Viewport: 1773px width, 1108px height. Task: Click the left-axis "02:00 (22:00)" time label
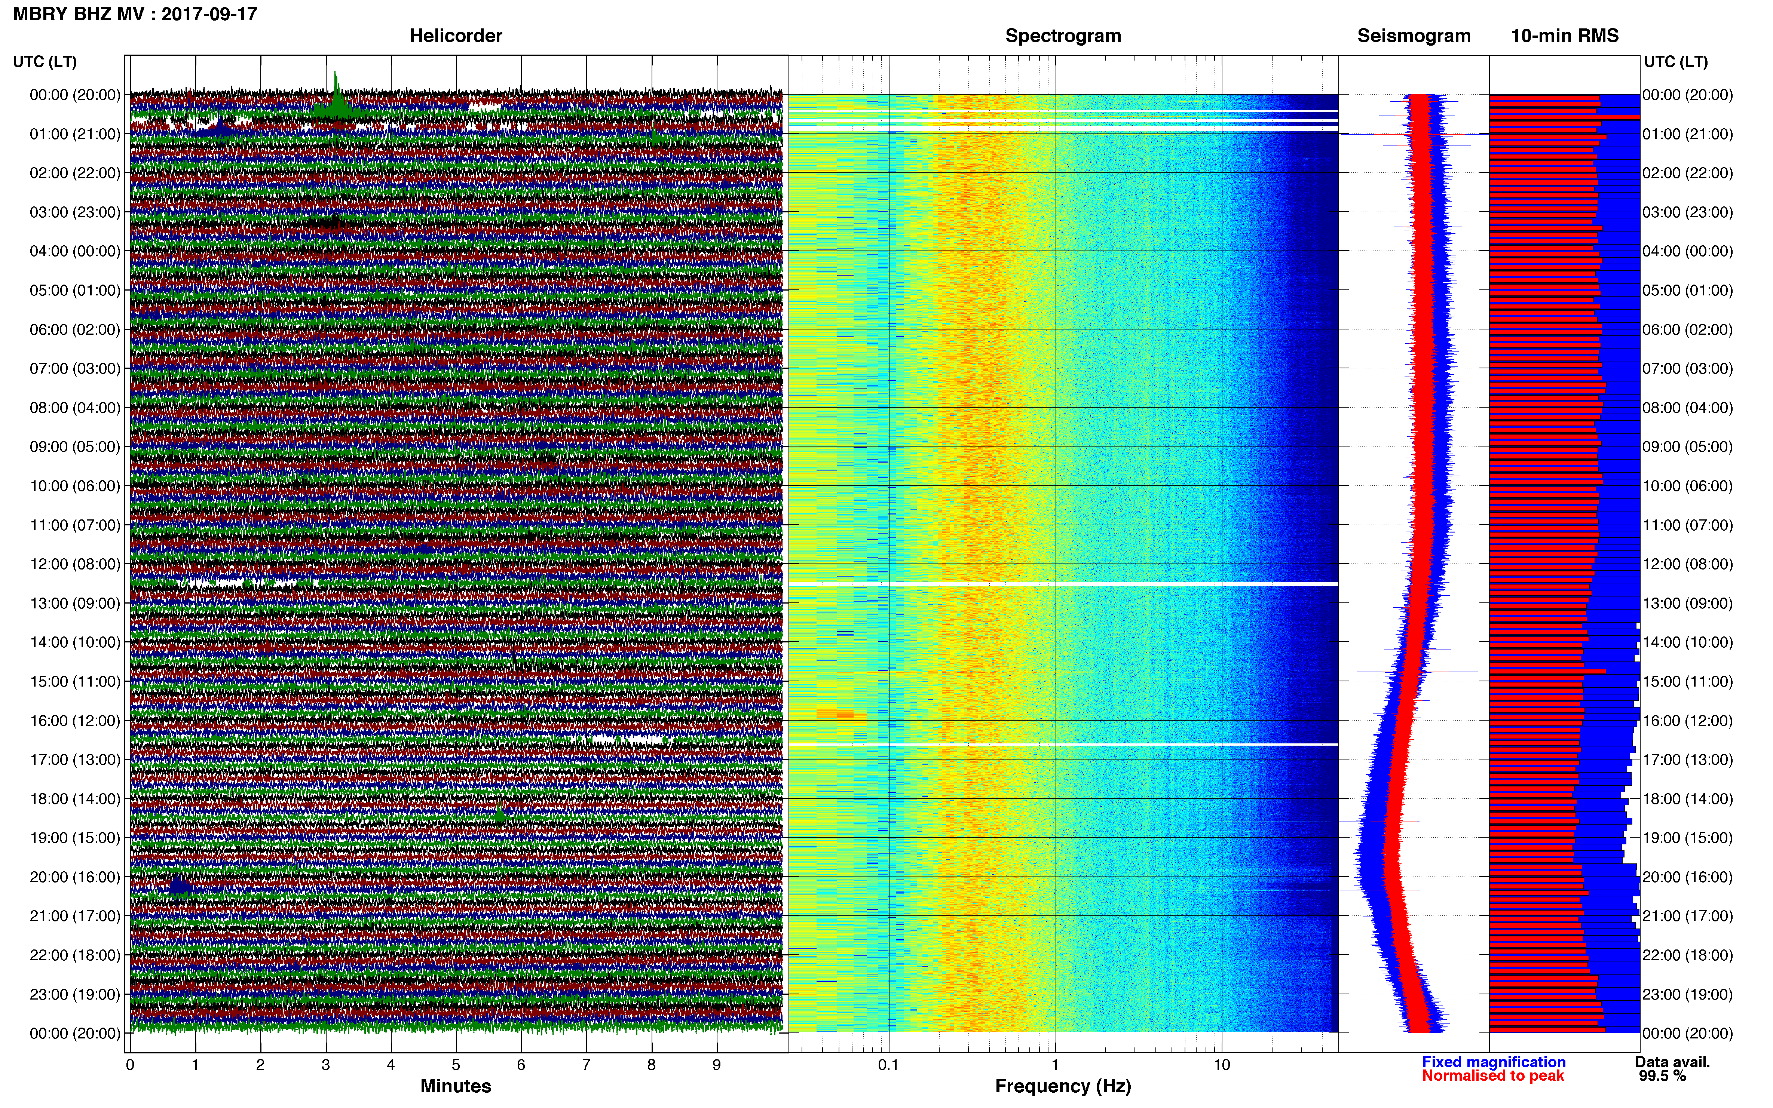pos(75,173)
